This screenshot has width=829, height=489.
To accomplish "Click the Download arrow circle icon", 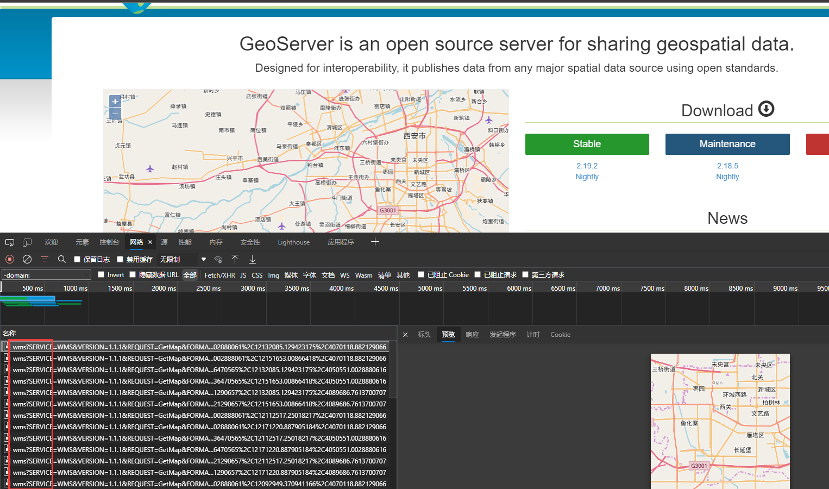I will click(766, 109).
